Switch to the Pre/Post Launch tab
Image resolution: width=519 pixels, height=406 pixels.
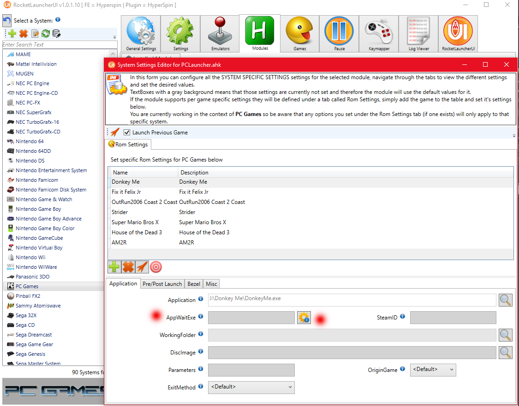[x=162, y=284]
